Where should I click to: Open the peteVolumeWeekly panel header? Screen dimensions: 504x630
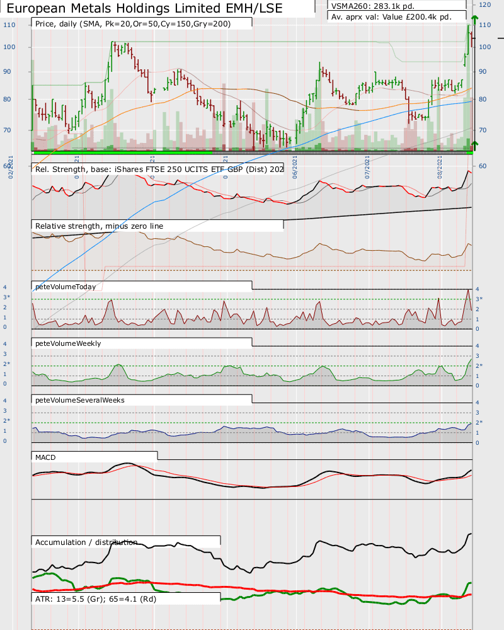pyautogui.click(x=142, y=343)
